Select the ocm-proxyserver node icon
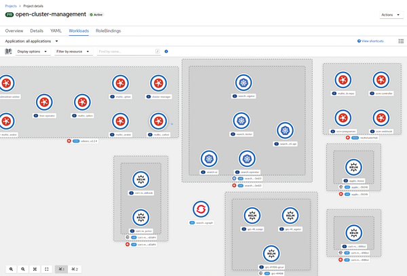The image size is (407, 276). pos(343,118)
